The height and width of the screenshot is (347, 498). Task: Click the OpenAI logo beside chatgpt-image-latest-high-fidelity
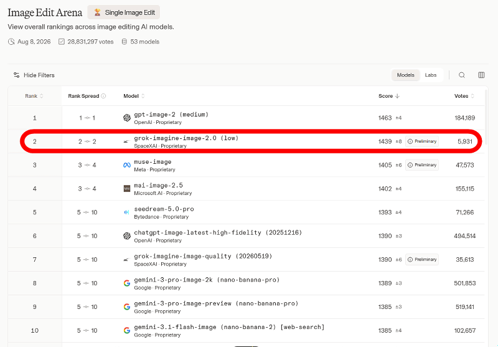pos(127,235)
